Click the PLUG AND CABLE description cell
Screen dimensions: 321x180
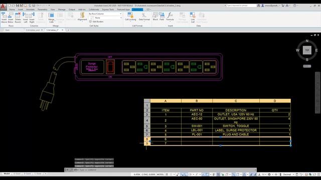click(236, 134)
